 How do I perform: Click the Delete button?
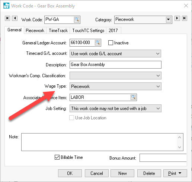click(x=149, y=173)
